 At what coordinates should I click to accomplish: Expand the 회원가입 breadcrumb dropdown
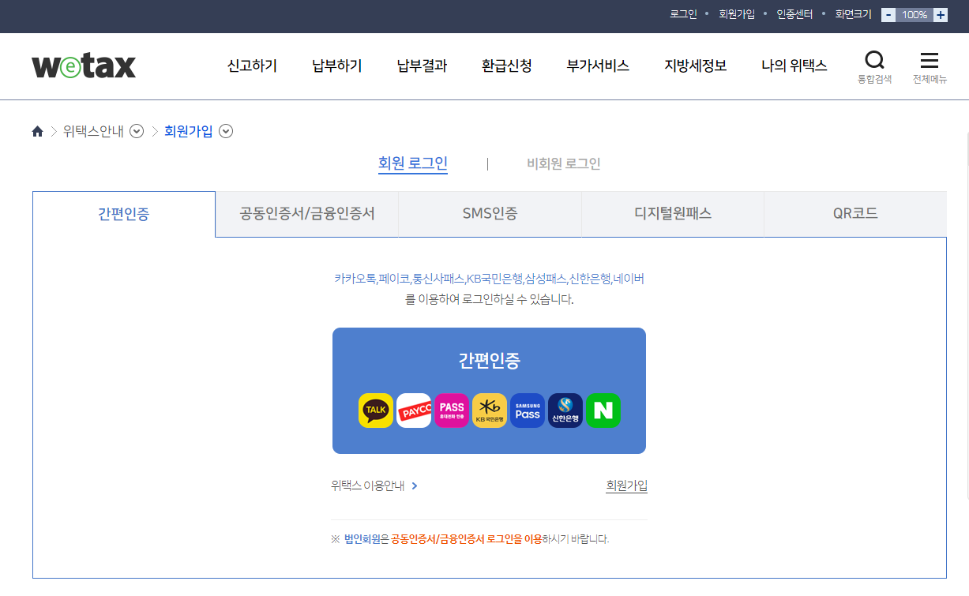[x=226, y=132]
